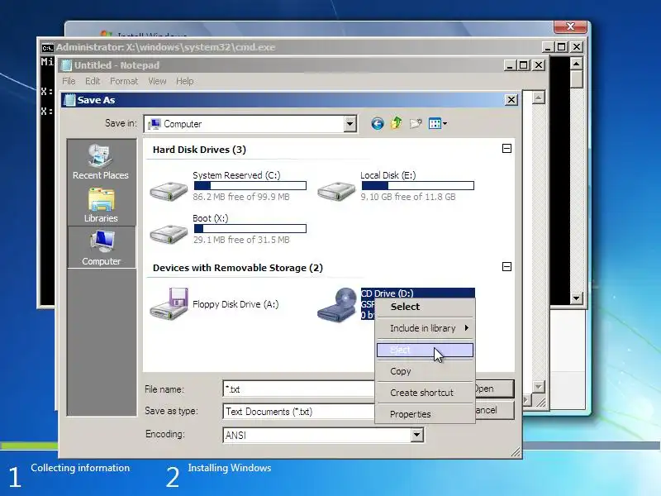
Task: Click "29.1 MB free of 31.5 MB" text
Action: point(241,240)
